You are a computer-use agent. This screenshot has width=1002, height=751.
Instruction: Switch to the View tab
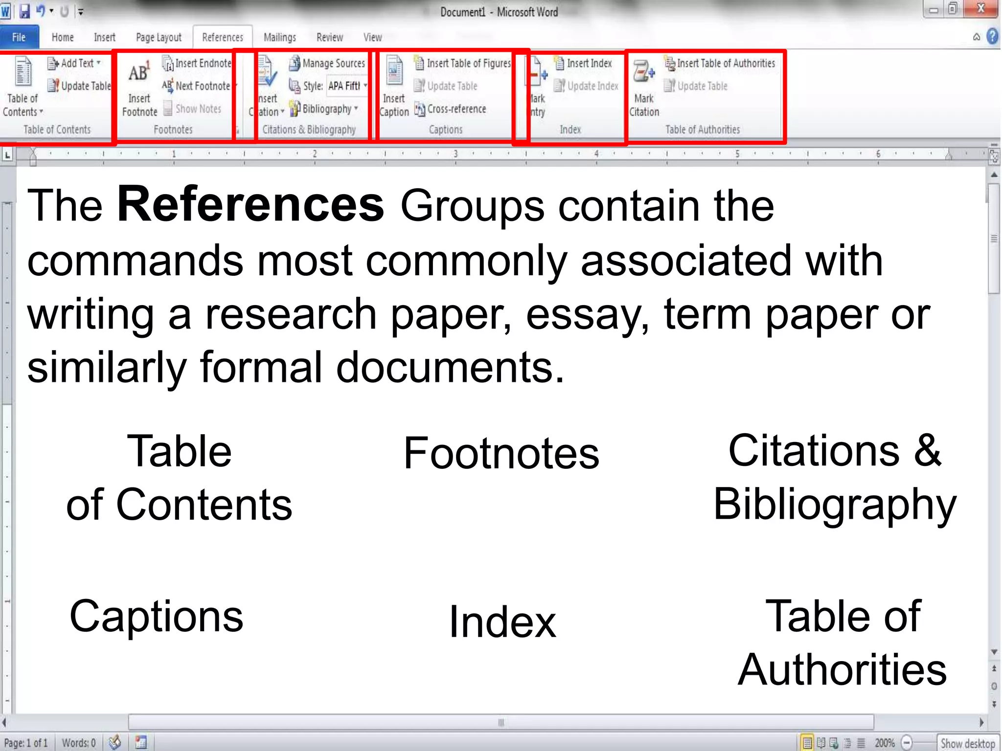point(373,37)
